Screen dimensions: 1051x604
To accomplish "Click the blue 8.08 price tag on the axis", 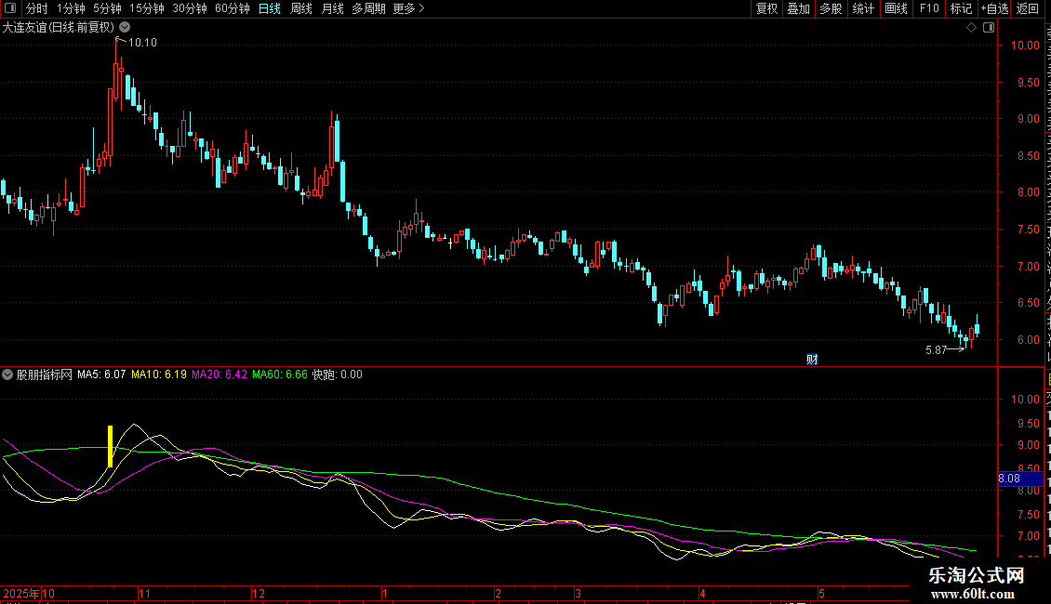I will tap(1021, 479).
